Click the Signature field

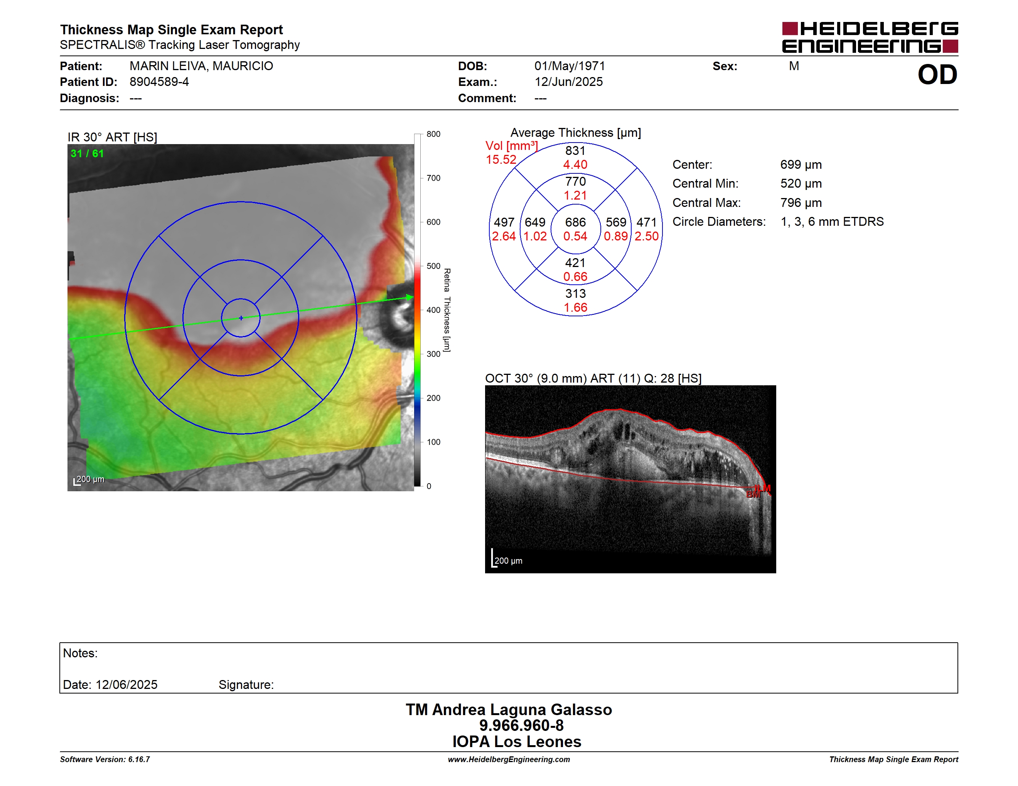(246, 685)
